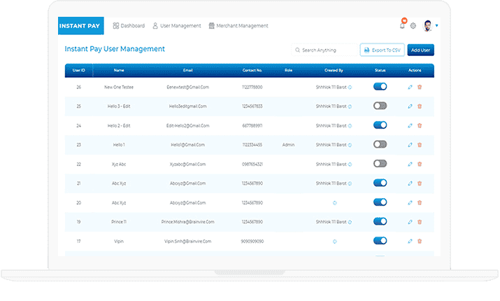
Task: Click delete icon for user Vipin
Action: 420,241
